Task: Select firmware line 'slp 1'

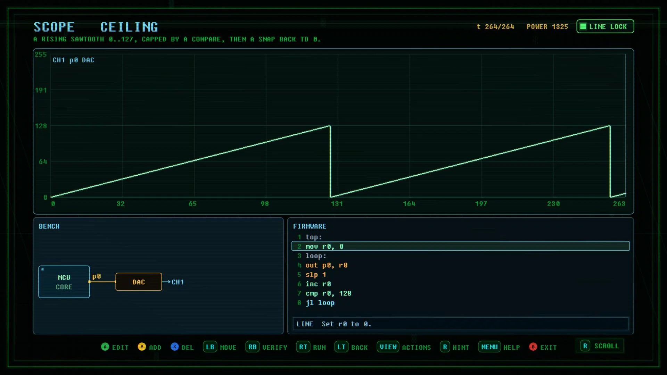Action: pyautogui.click(x=461, y=275)
